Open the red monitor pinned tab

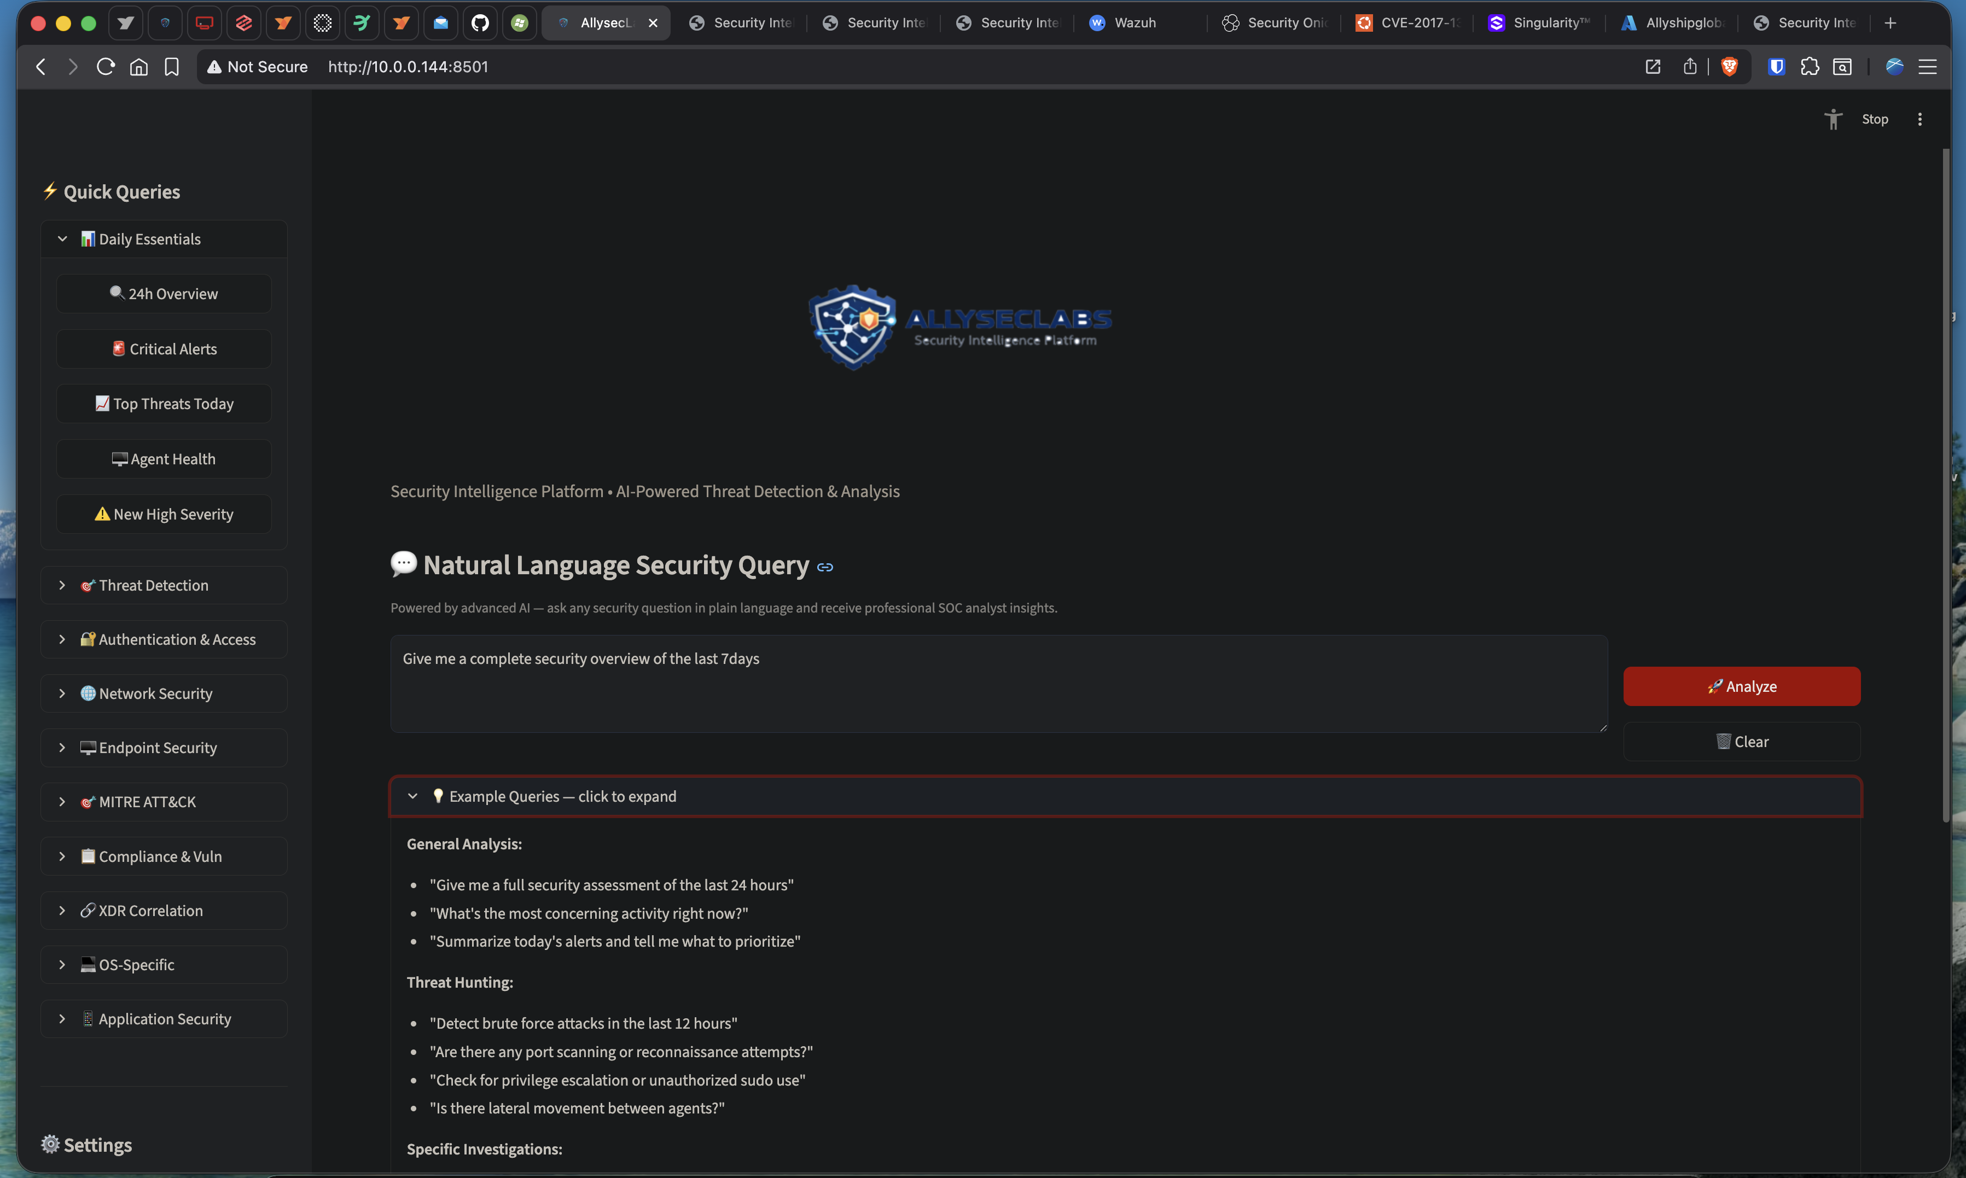point(204,23)
